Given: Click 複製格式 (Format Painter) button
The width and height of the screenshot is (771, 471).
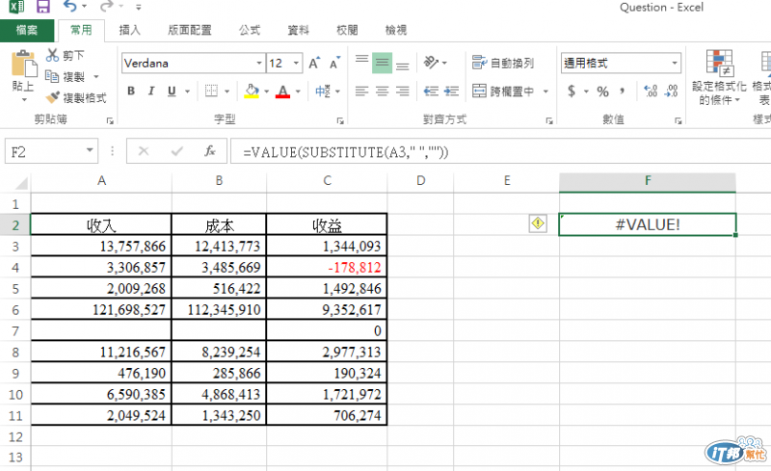Looking at the screenshot, I should click(76, 98).
